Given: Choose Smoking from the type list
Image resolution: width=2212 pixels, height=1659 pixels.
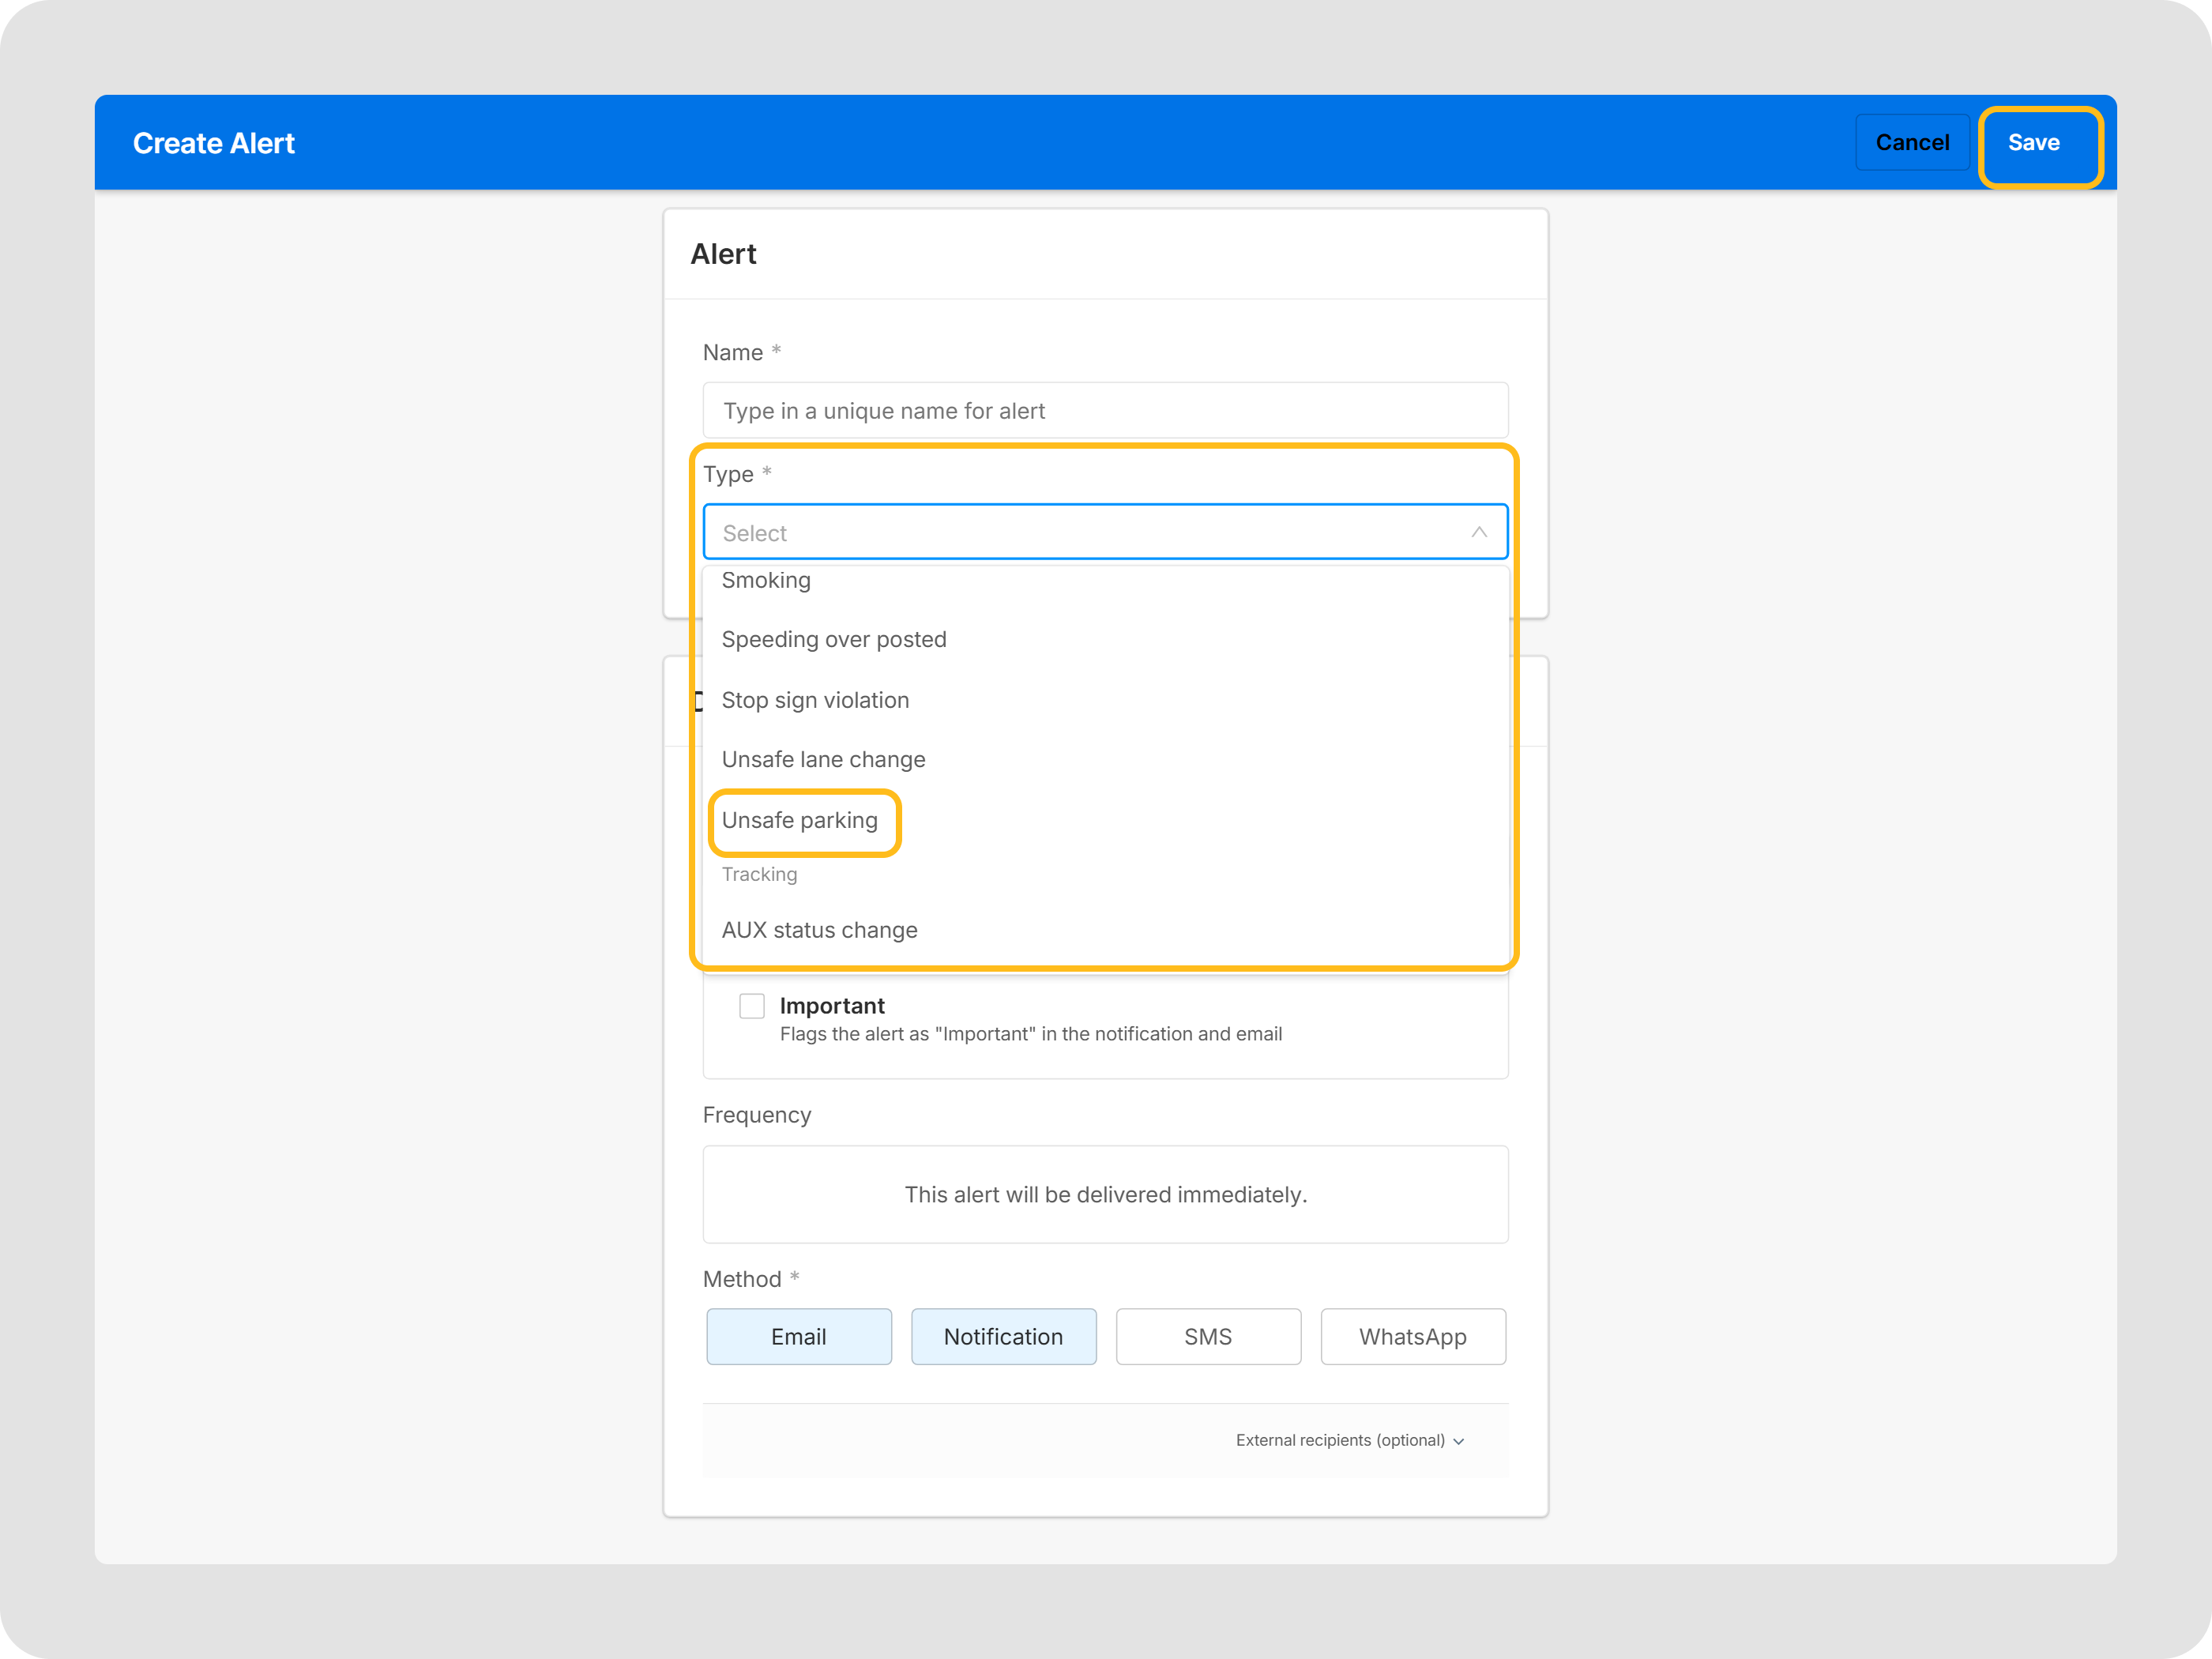Looking at the screenshot, I should [x=766, y=581].
